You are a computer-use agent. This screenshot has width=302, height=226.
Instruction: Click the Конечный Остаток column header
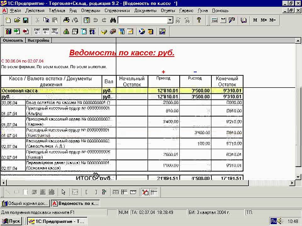(x=227, y=82)
